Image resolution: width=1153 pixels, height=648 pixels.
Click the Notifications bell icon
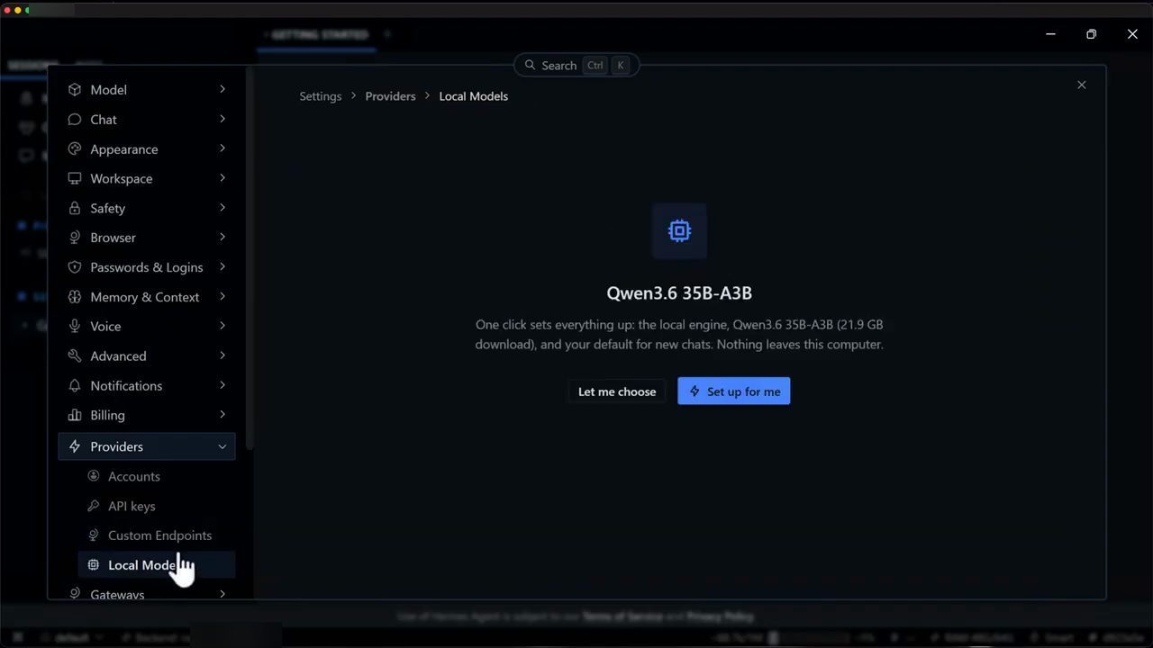(x=75, y=385)
